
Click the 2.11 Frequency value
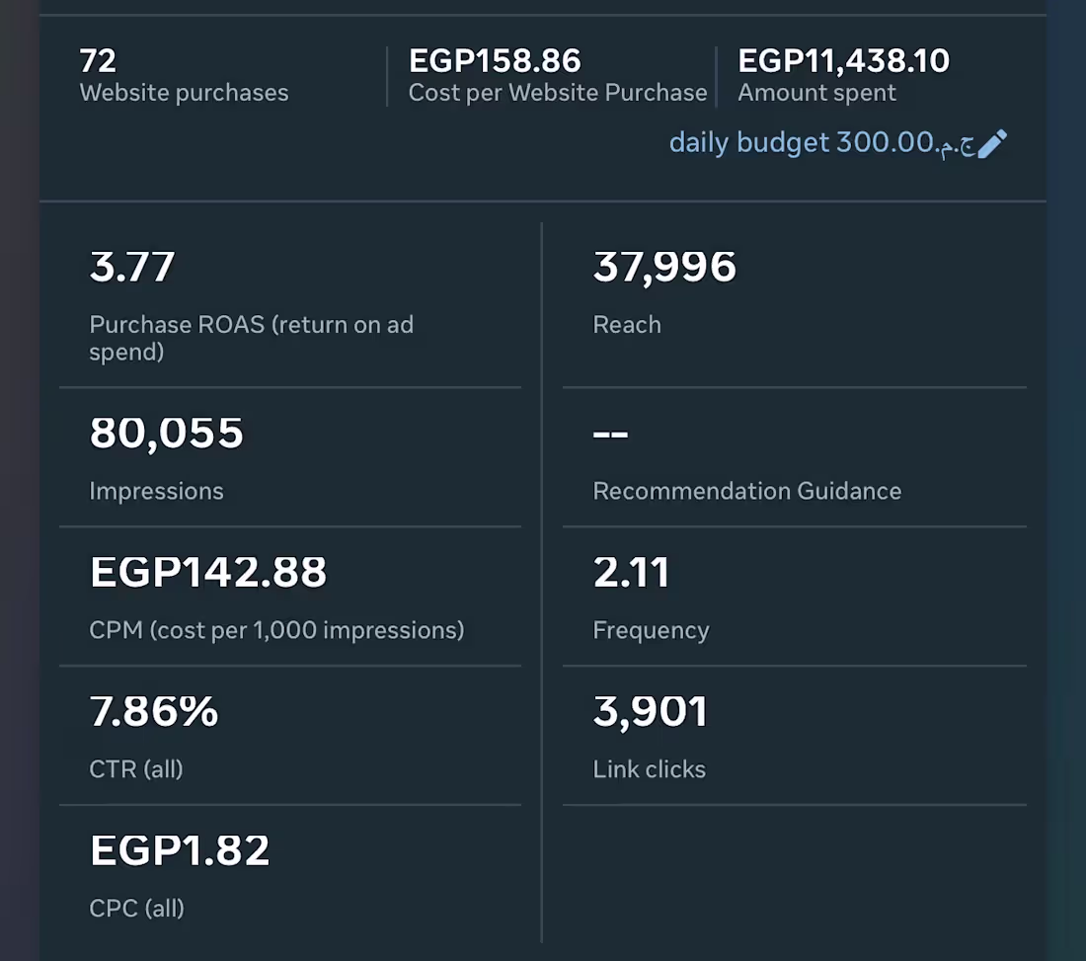coord(631,572)
